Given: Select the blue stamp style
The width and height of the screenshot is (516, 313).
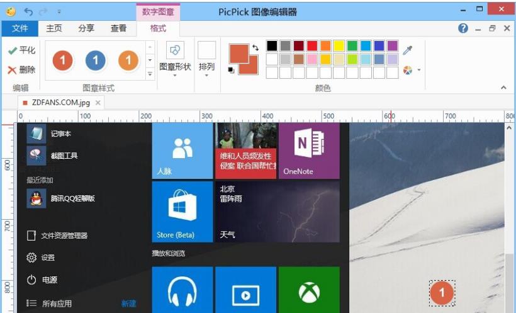Looking at the screenshot, I should 96,60.
